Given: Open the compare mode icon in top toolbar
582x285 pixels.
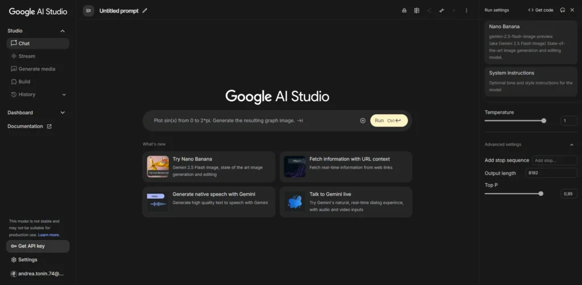Looking at the screenshot, I should (x=417, y=11).
